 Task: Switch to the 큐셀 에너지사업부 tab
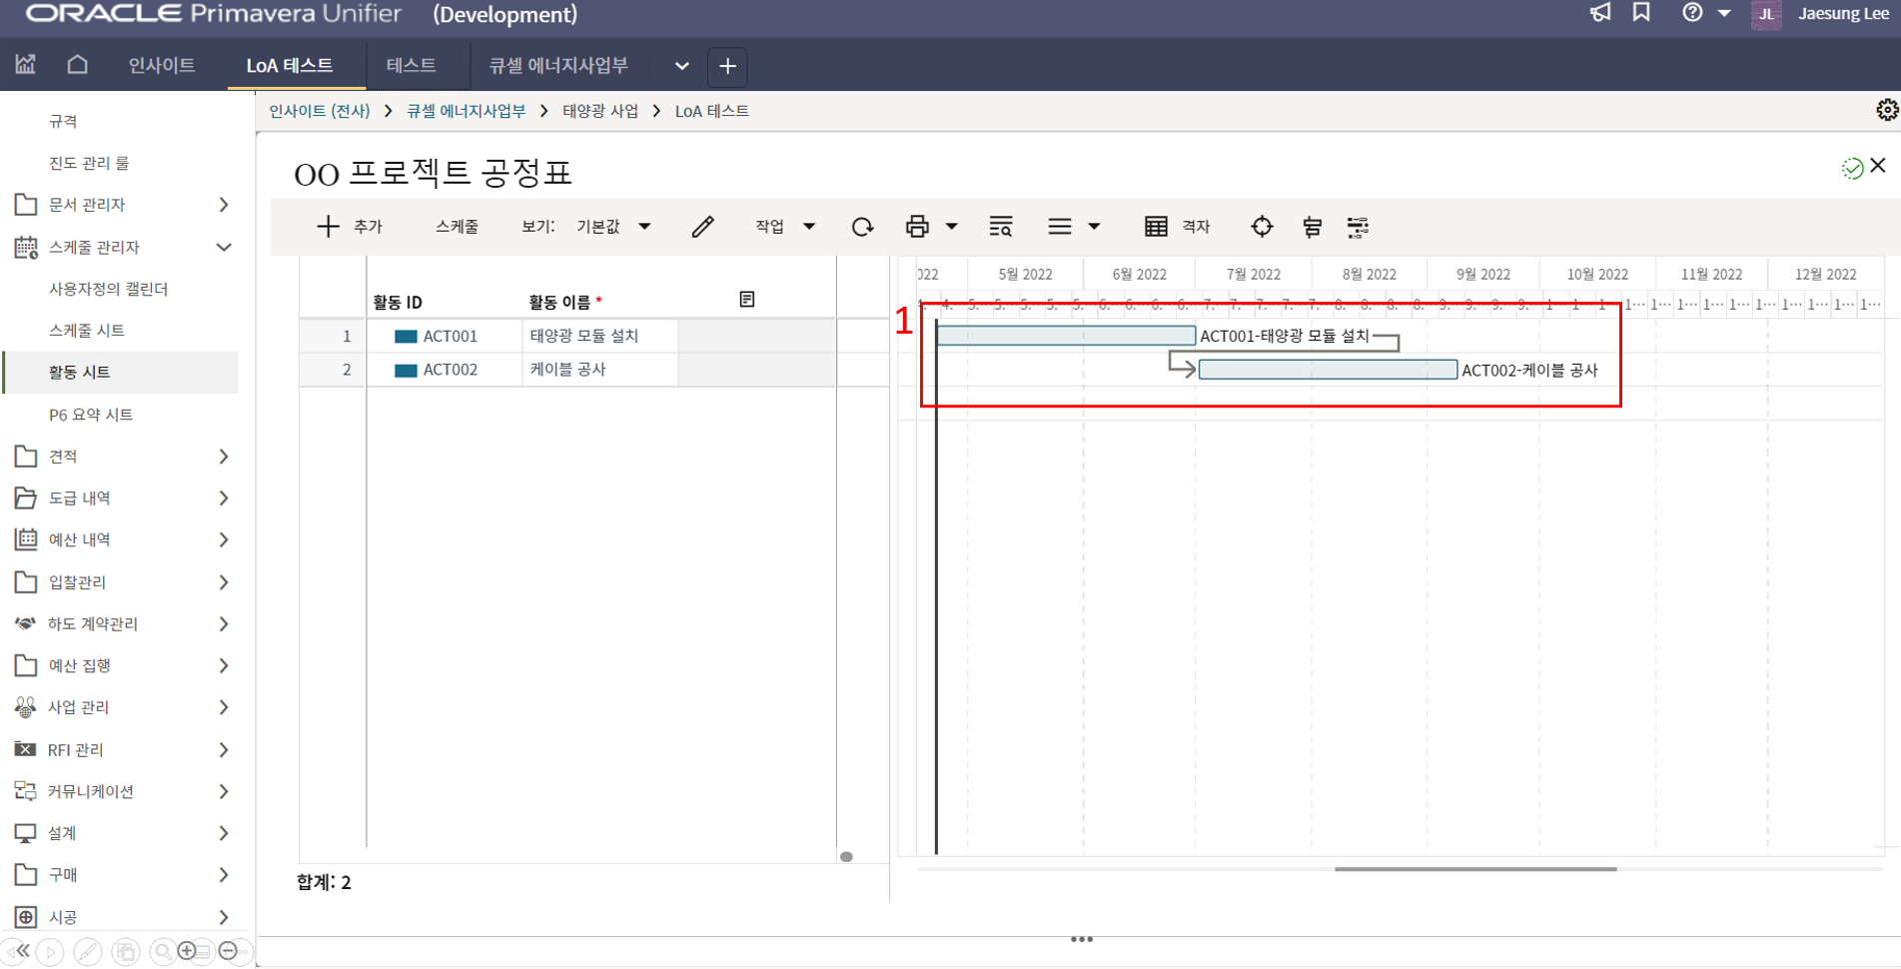click(557, 66)
